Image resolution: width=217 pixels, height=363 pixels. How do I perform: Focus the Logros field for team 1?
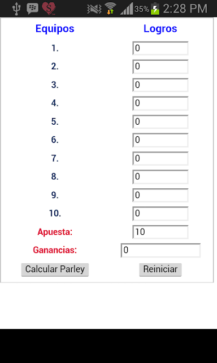pyautogui.click(x=160, y=48)
